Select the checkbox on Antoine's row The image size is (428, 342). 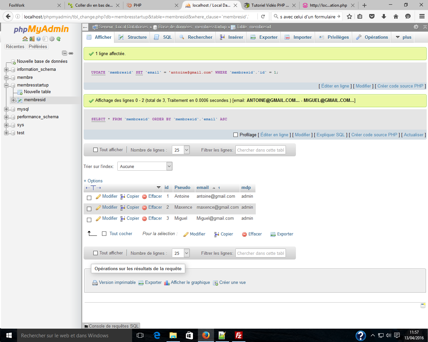[89, 197]
